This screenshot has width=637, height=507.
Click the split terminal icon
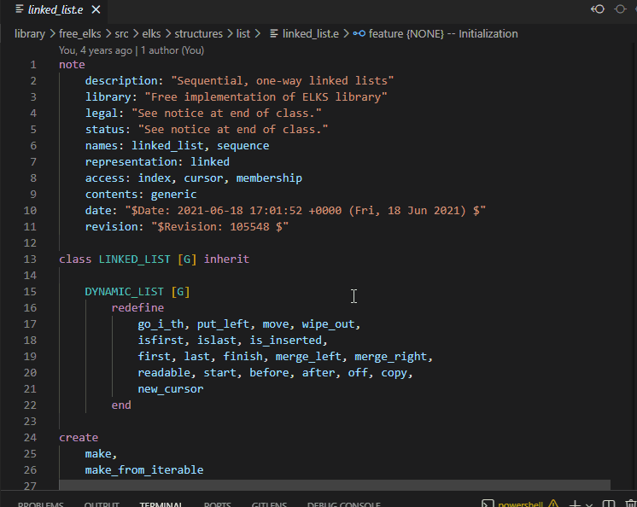coord(611,504)
